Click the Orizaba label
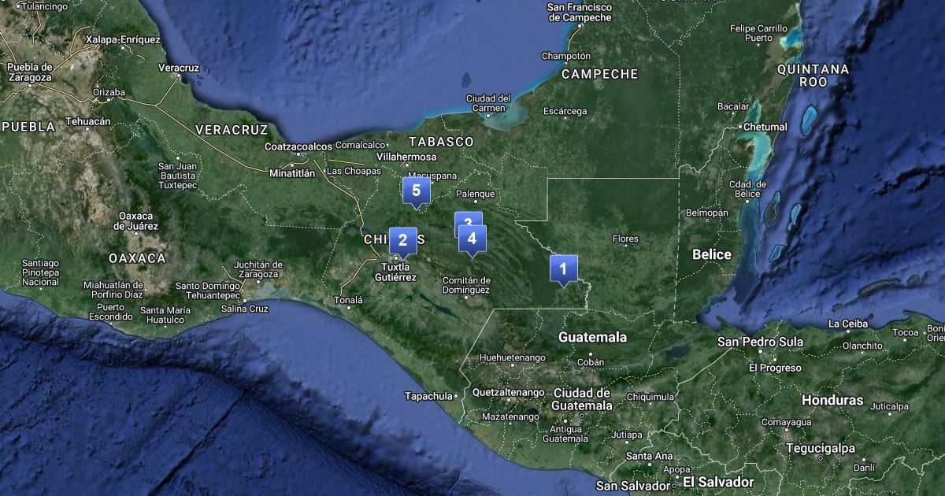Image resolution: width=945 pixels, height=496 pixels. click(x=109, y=92)
